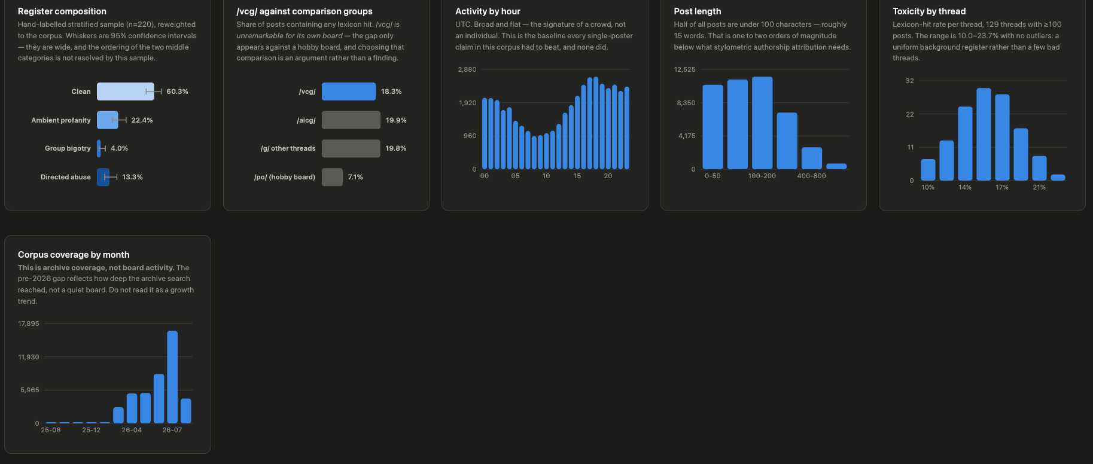Select the 26-04 bar in Corpus coverage
Image resolution: width=1093 pixels, height=464 pixels.
pos(132,408)
